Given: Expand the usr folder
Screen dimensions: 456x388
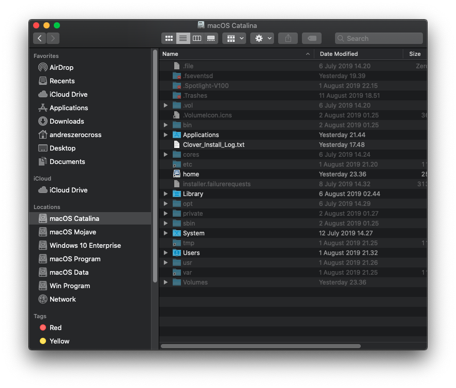Looking at the screenshot, I should (x=165, y=263).
